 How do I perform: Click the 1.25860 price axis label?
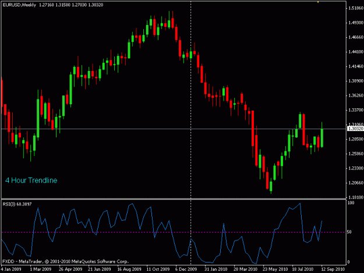tap(356, 154)
